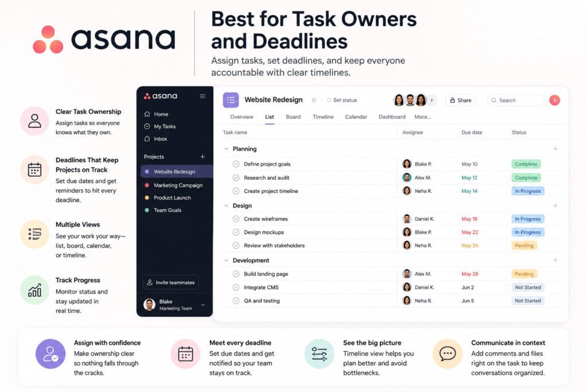Click Invite teammates

[x=171, y=282]
